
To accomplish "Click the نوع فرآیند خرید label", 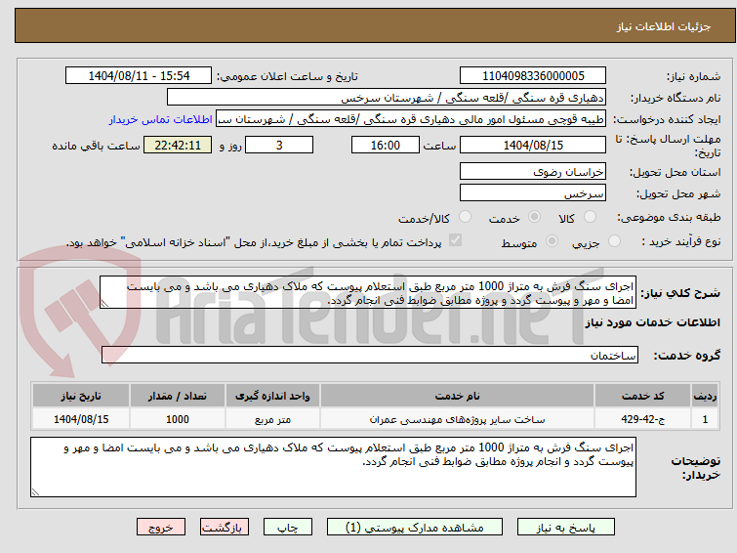I will point(680,241).
